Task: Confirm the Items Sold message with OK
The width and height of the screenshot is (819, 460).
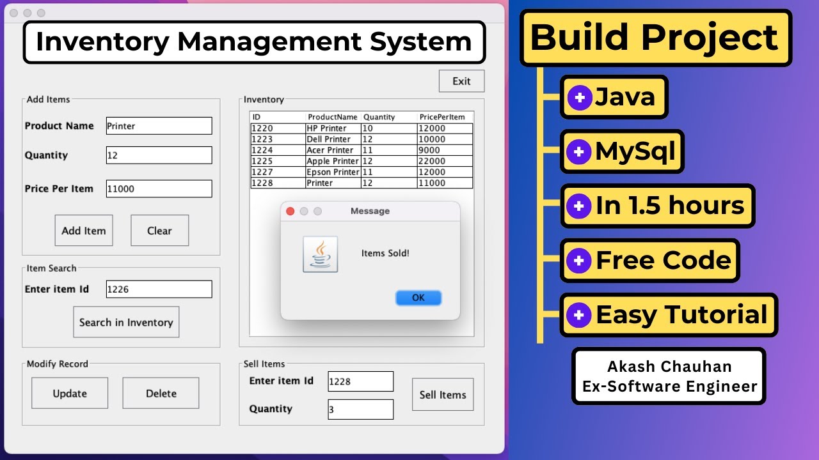Action: click(x=418, y=298)
